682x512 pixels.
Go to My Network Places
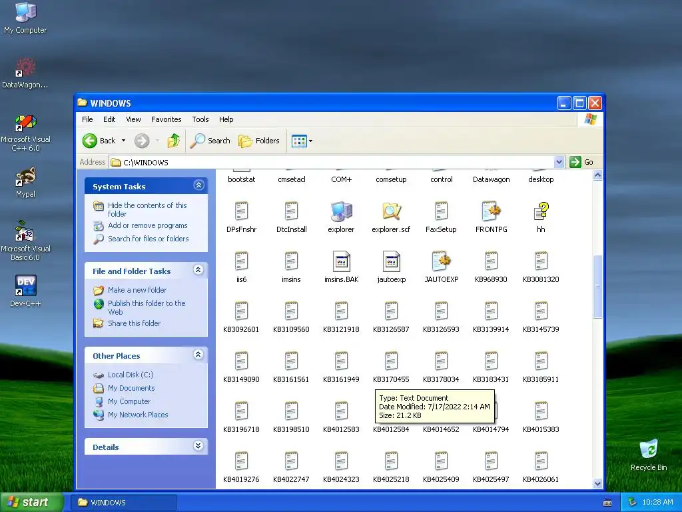pyautogui.click(x=138, y=415)
